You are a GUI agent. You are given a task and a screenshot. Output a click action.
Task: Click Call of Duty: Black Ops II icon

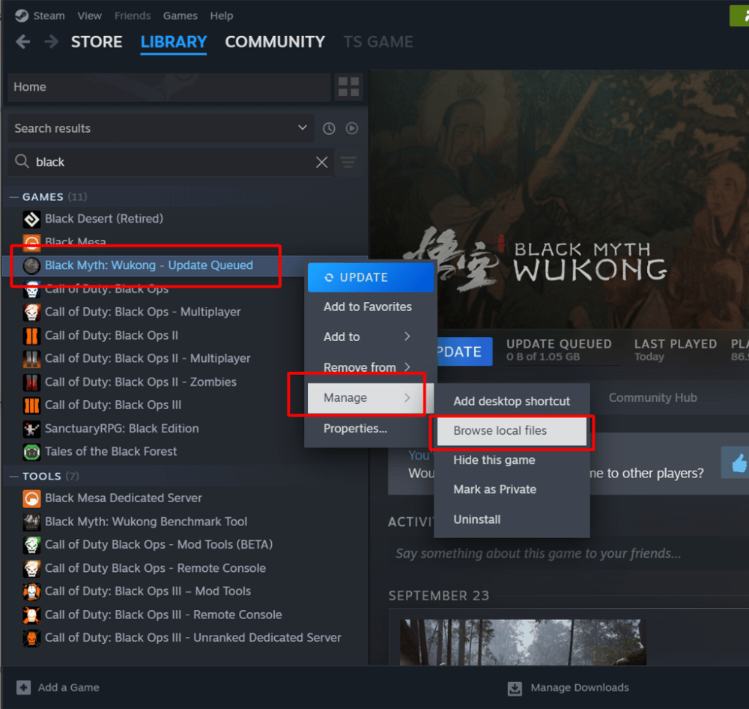31,336
